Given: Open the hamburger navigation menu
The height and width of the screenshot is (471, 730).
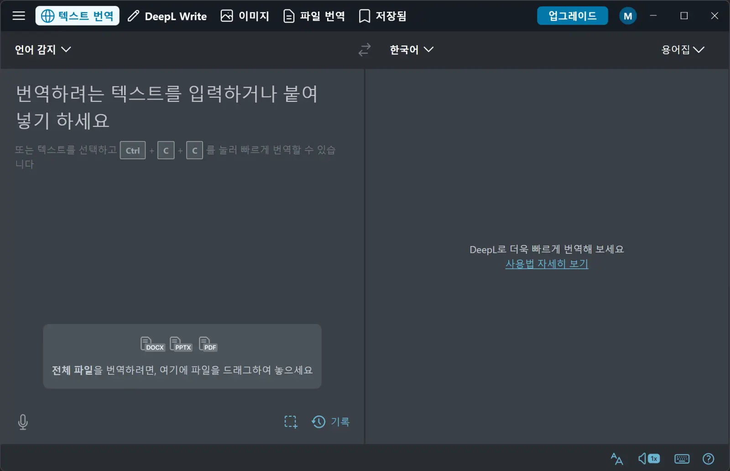Looking at the screenshot, I should tap(19, 16).
